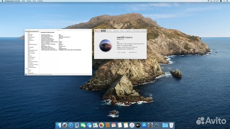Select Графика/Мониторы in sidebar

pyautogui.click(x=32, y=50)
